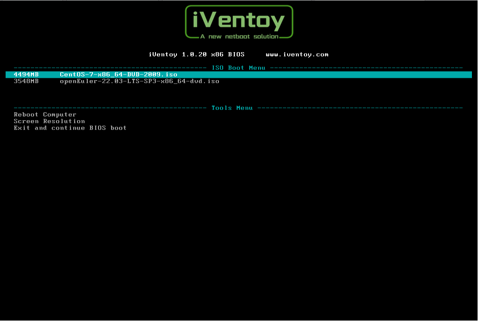The width and height of the screenshot is (478, 321).
Task: Click the 4494MB size label
Action: tap(26, 75)
